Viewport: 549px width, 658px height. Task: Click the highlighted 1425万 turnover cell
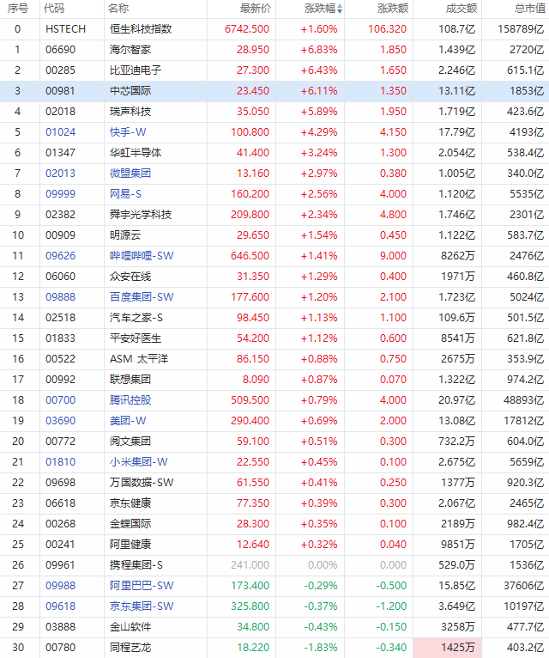click(x=447, y=648)
